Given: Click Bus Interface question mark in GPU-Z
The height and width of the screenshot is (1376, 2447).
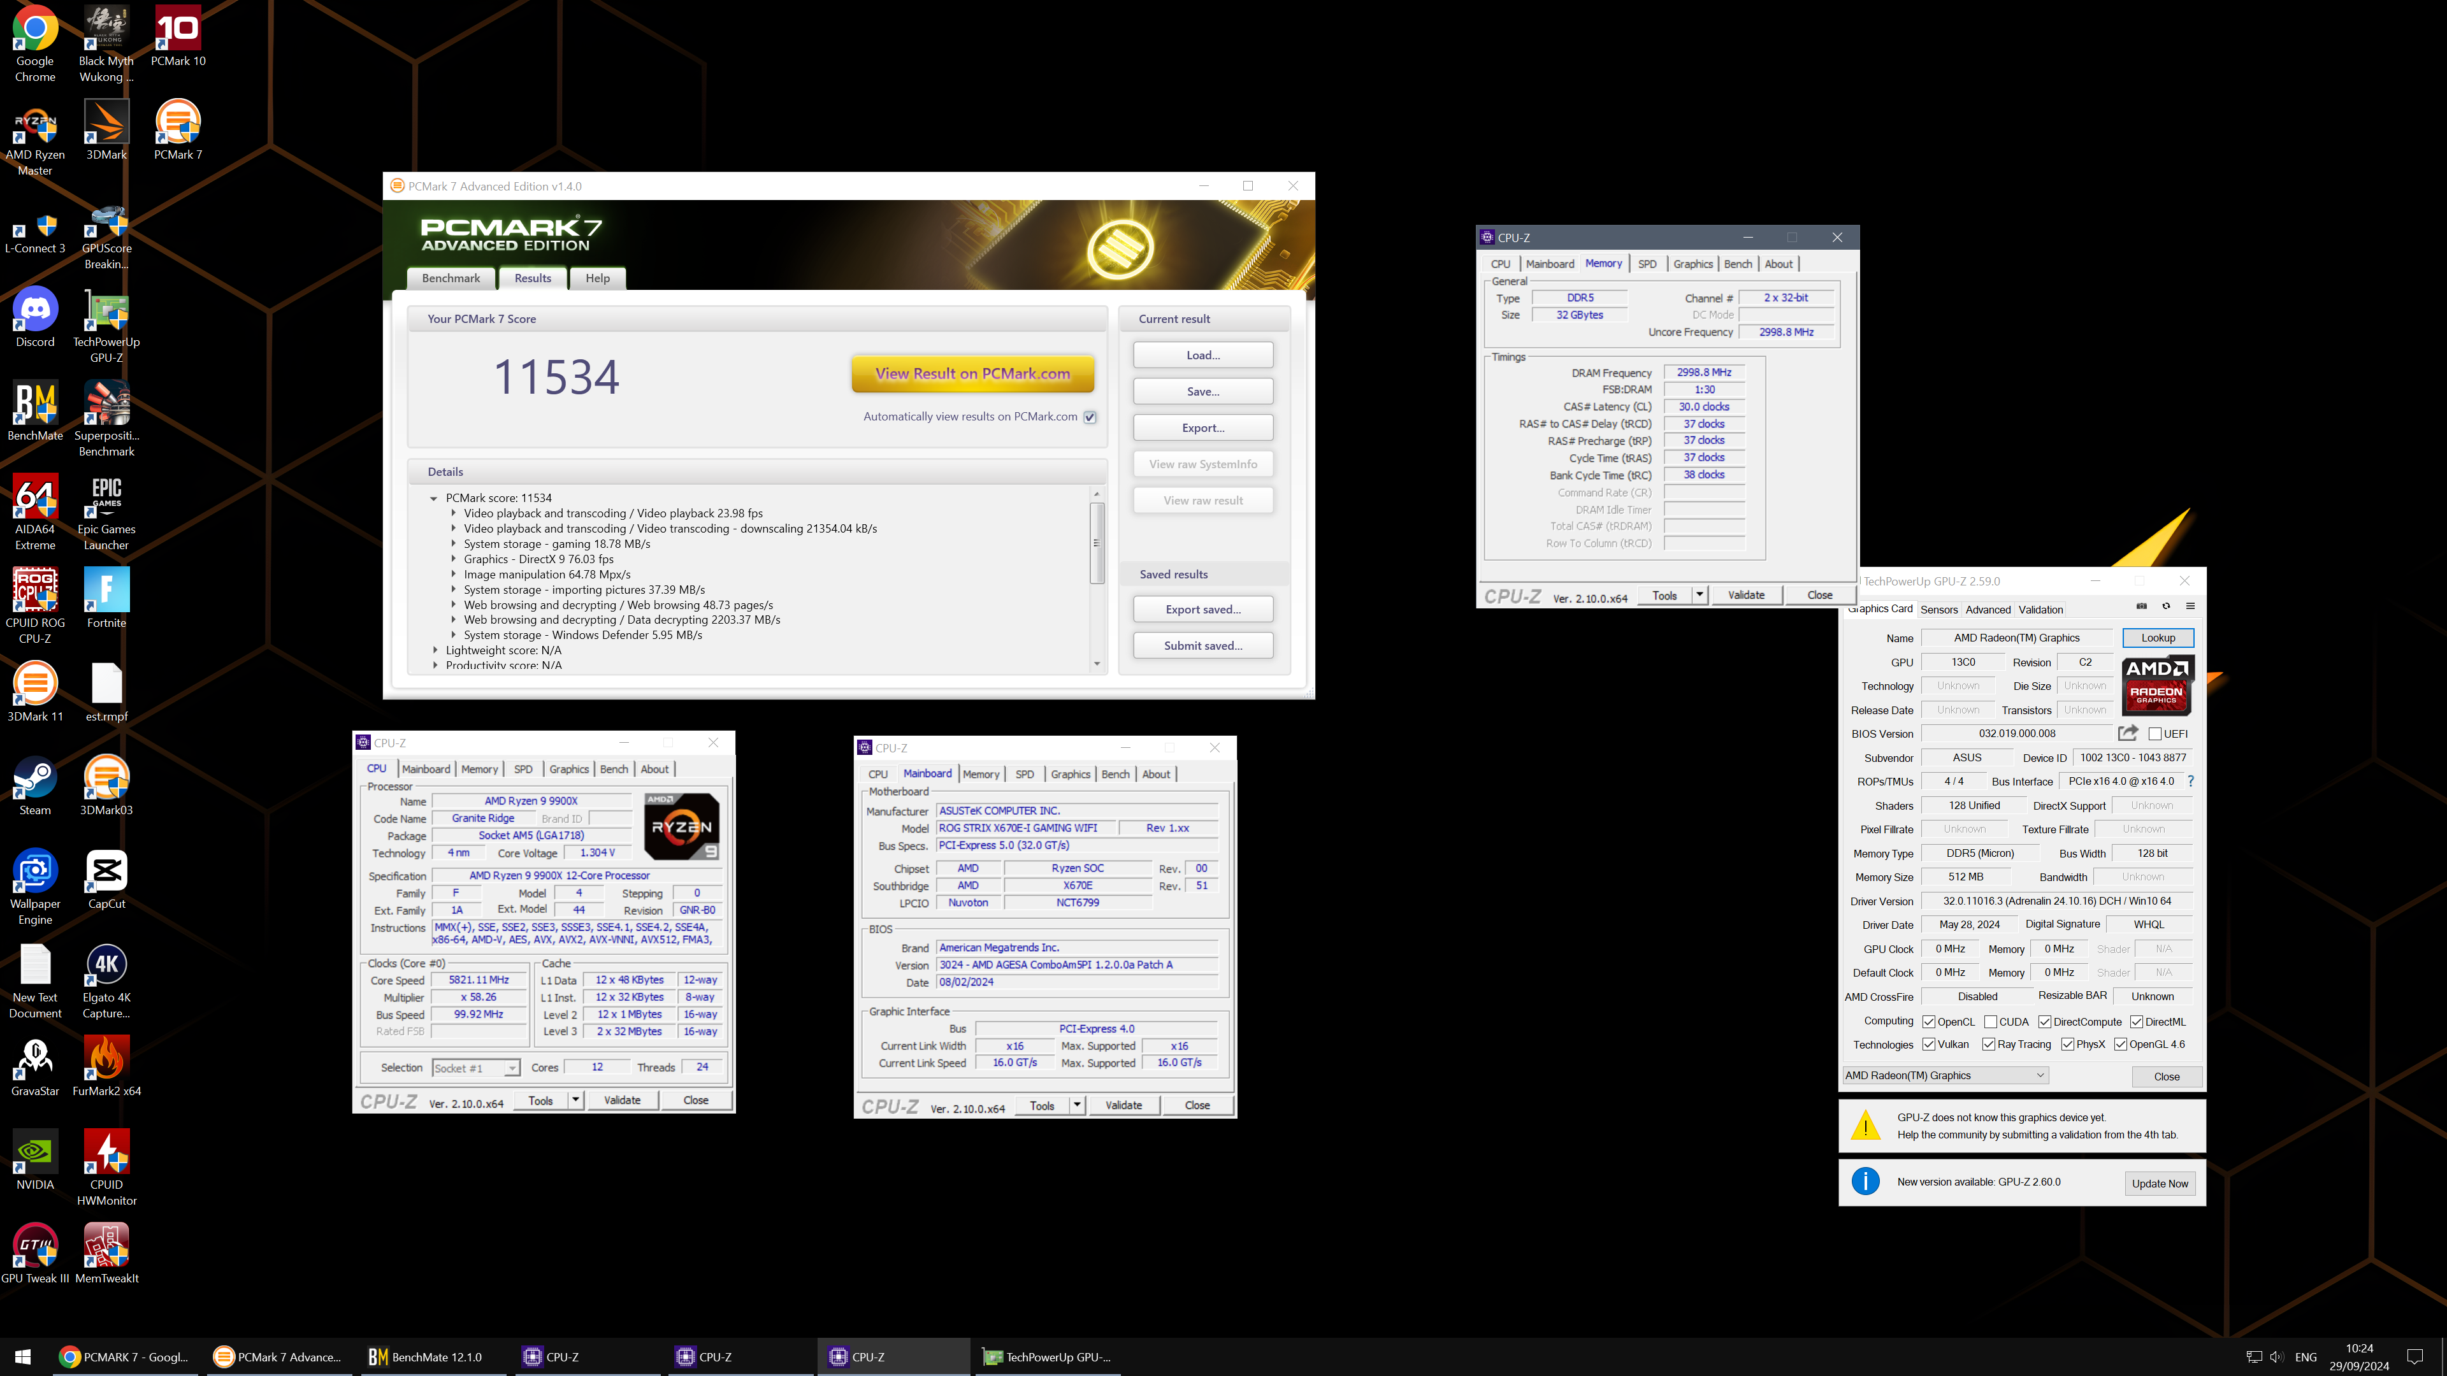Looking at the screenshot, I should (x=2191, y=780).
